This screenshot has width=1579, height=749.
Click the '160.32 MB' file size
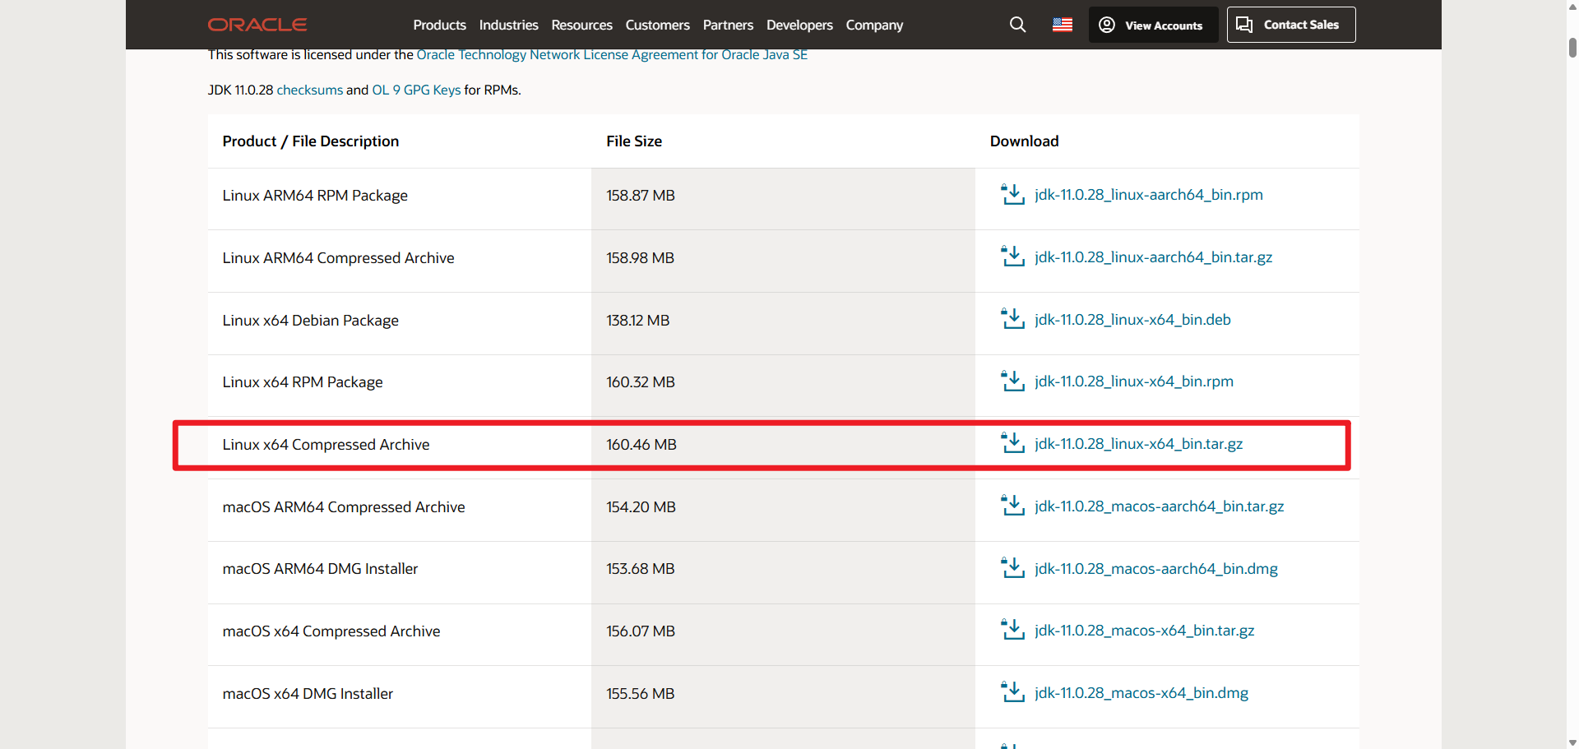tap(641, 382)
